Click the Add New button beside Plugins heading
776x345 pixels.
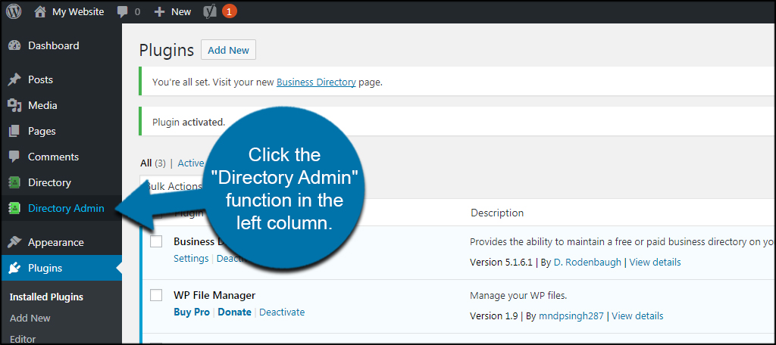(x=228, y=50)
